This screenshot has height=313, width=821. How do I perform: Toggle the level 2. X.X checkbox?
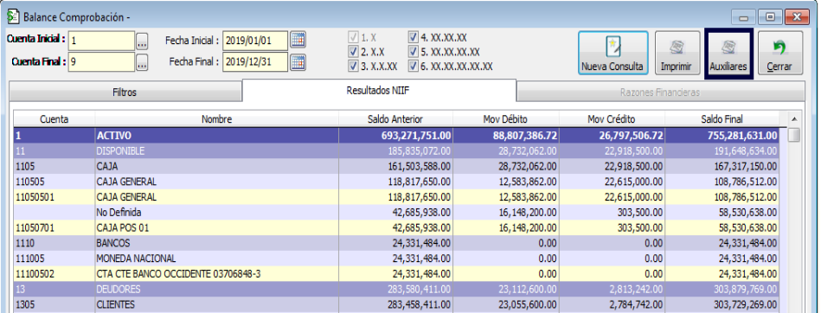[353, 53]
